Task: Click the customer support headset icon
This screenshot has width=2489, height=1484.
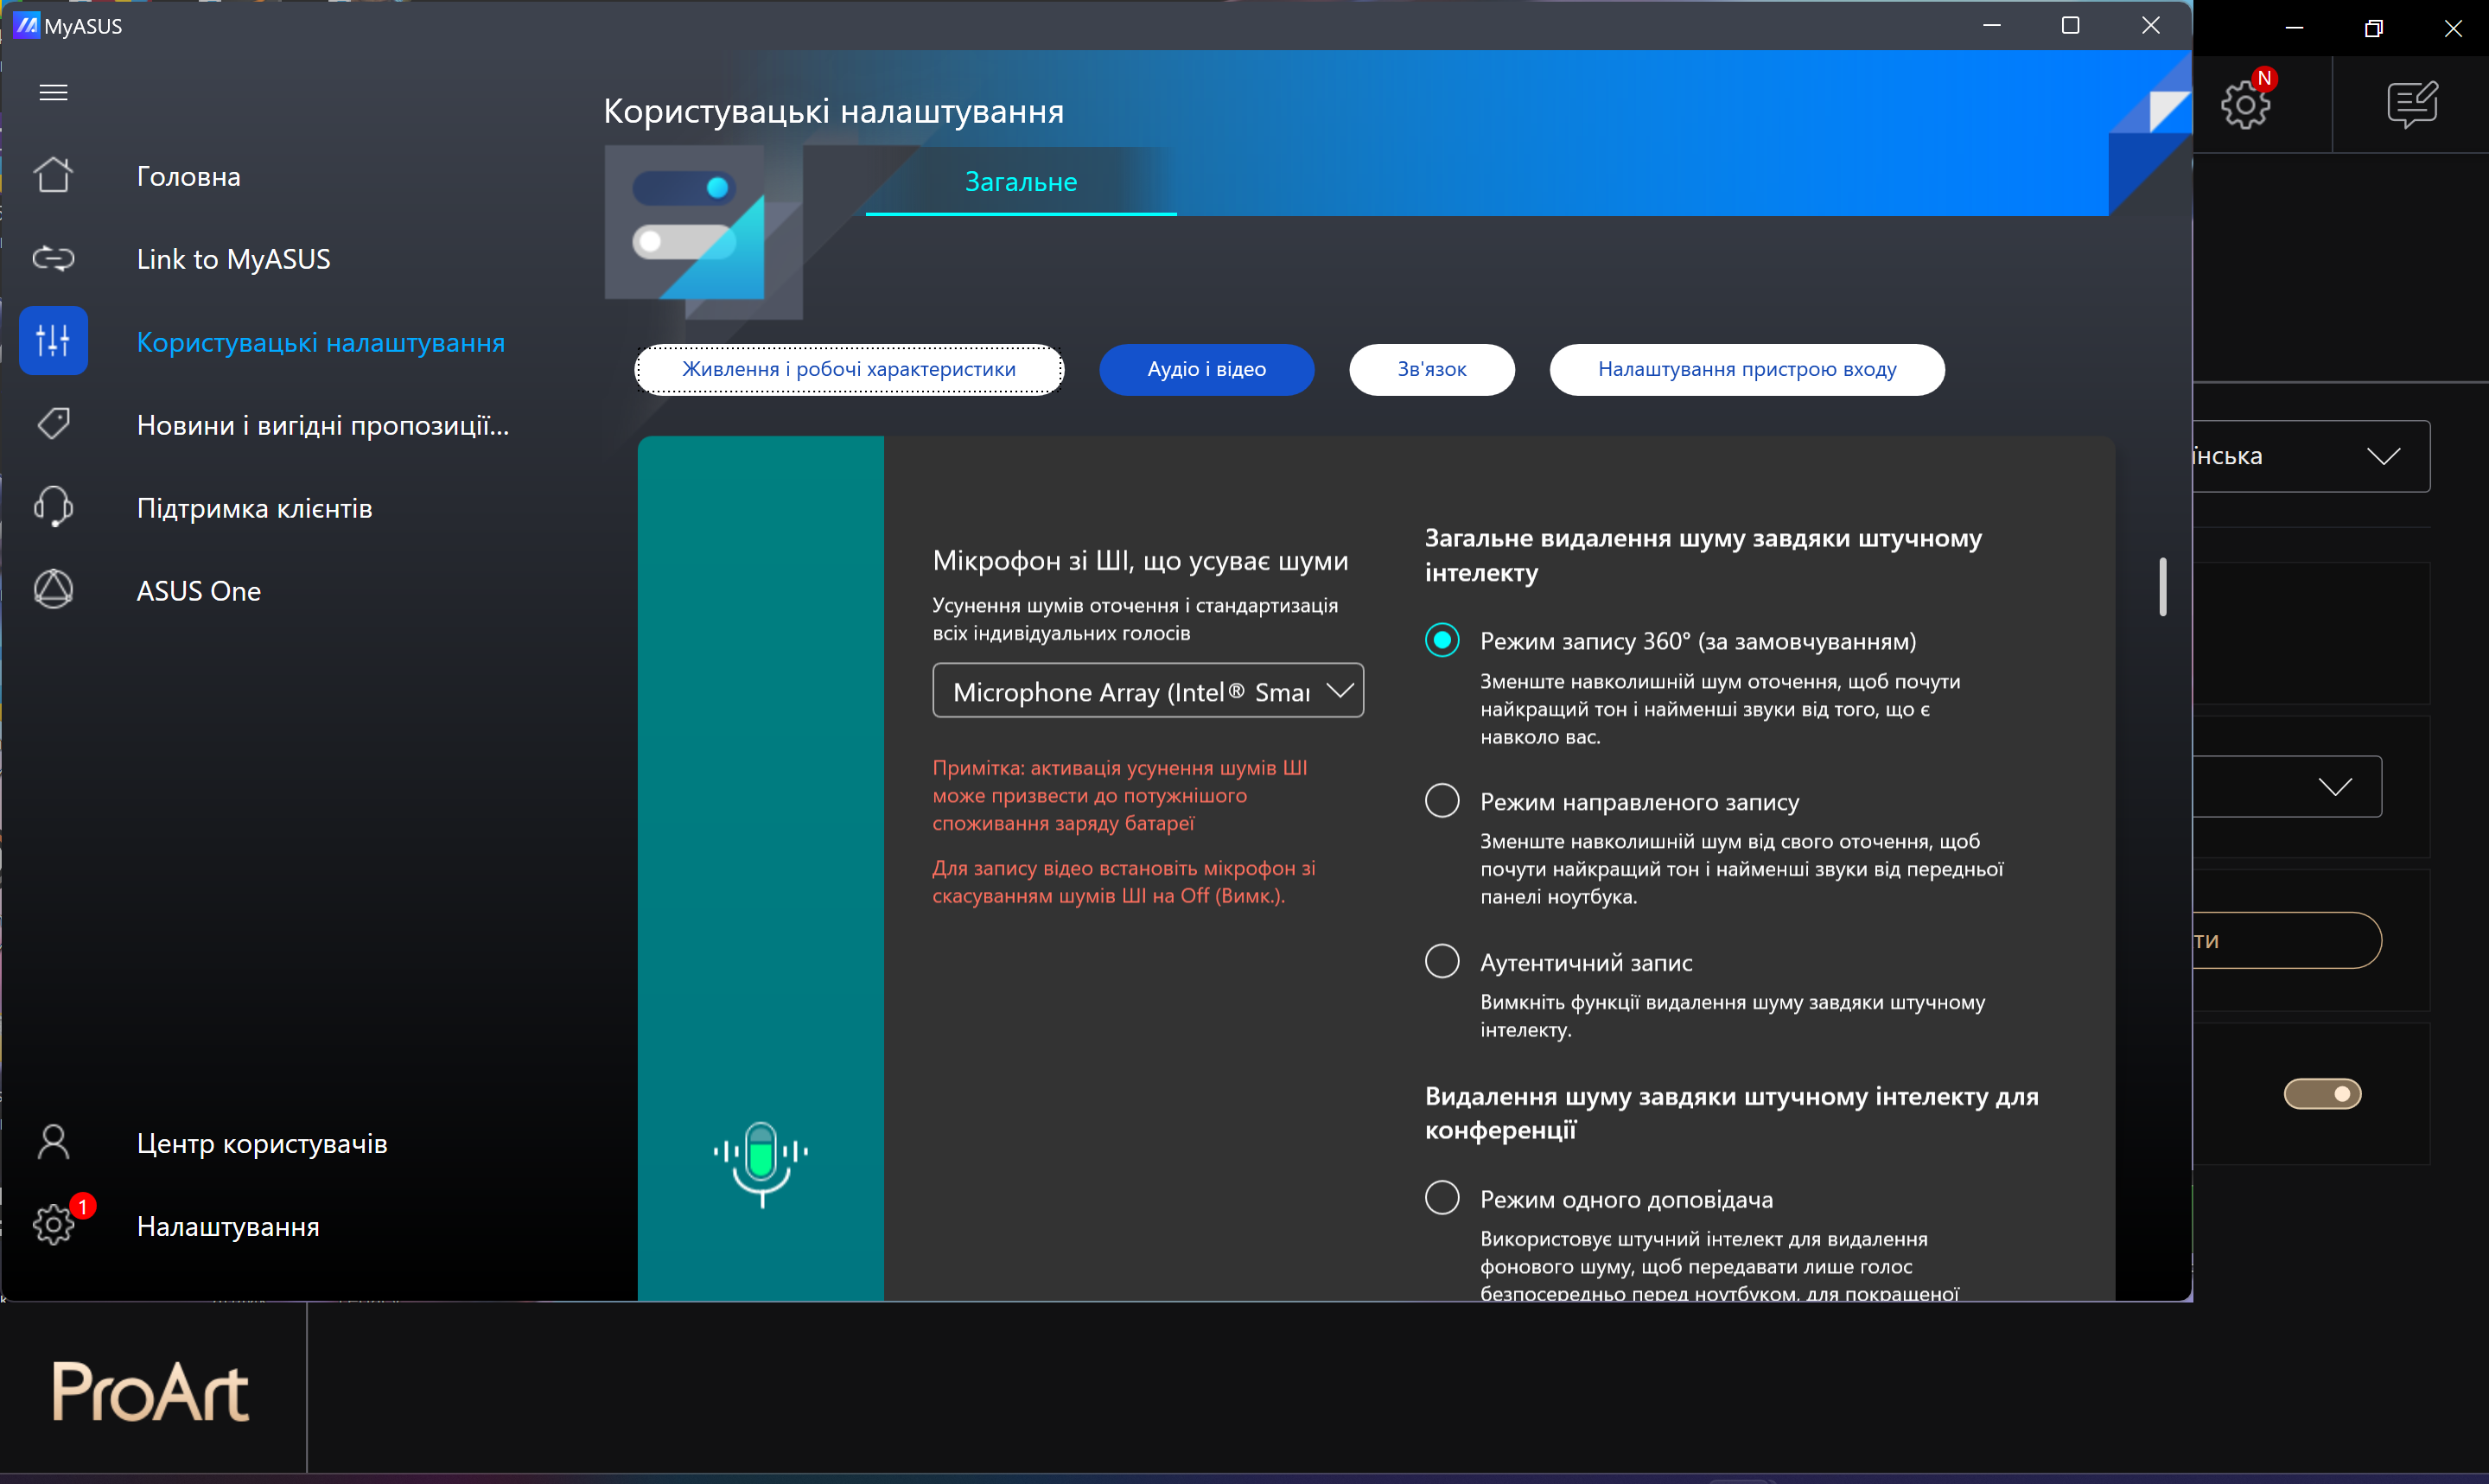Action: 53,507
